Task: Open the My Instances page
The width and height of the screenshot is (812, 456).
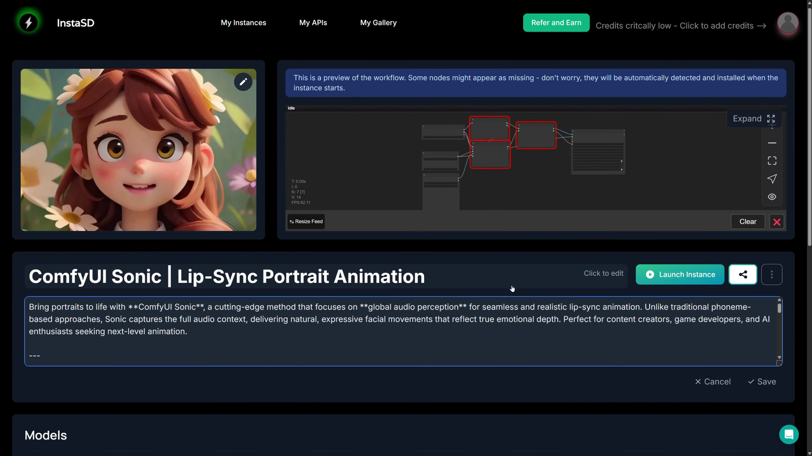Action: [243, 23]
